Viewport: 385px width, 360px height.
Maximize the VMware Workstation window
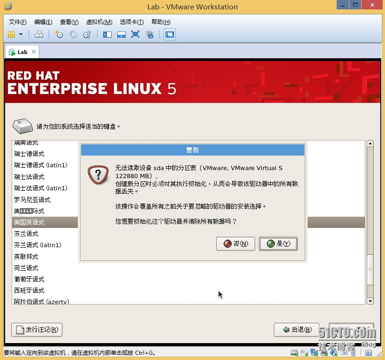coord(355,5)
